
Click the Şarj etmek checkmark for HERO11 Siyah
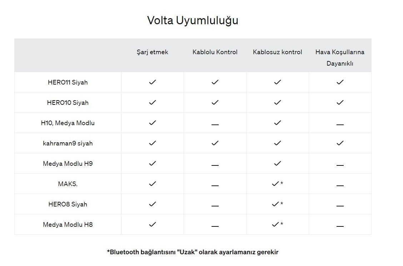(153, 82)
